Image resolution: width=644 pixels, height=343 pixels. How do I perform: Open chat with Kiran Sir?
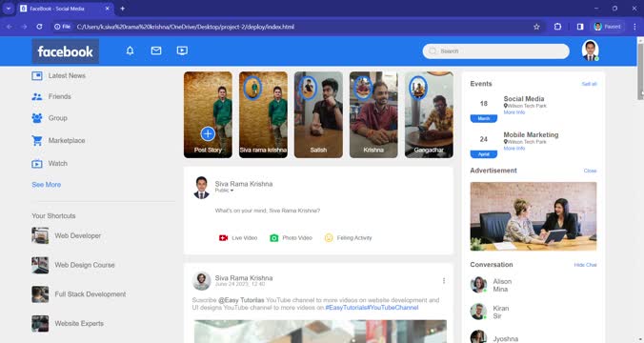490,312
